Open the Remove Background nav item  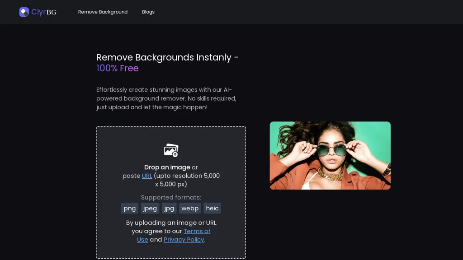(103, 12)
